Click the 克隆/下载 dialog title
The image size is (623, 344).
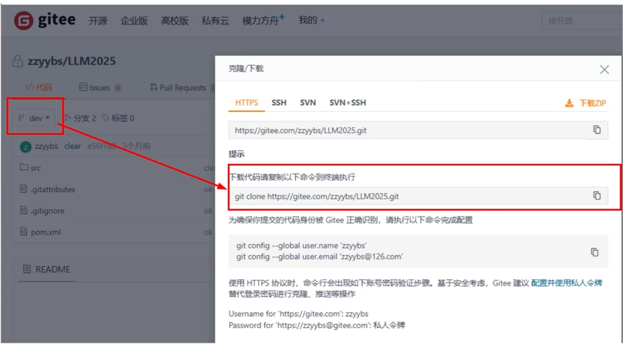246,69
